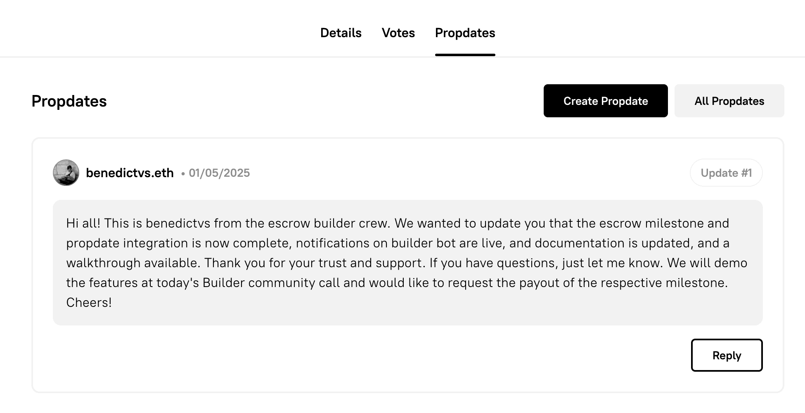The width and height of the screenshot is (805, 413).
Task: Click the Create Propdate button
Action: pos(606,101)
